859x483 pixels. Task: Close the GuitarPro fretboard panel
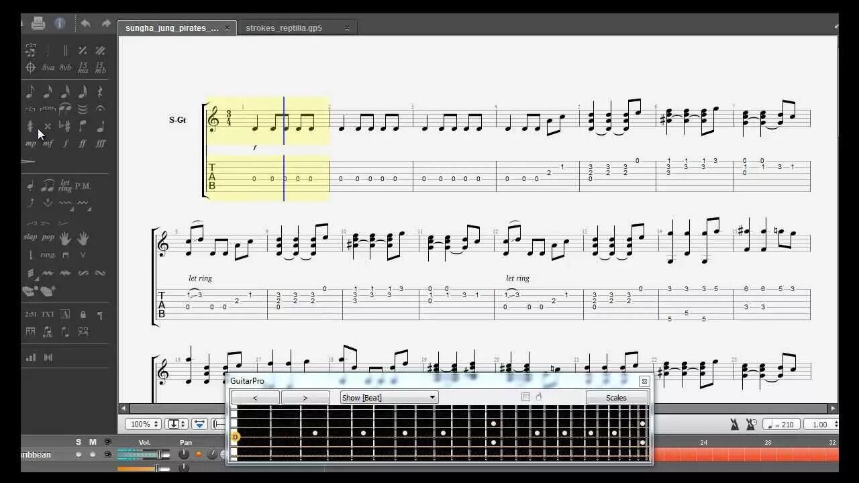644,381
